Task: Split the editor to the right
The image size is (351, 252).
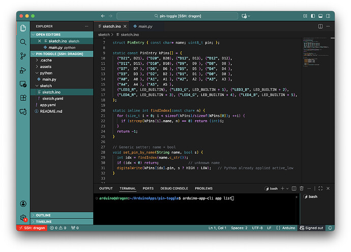Action: [x=320, y=26]
